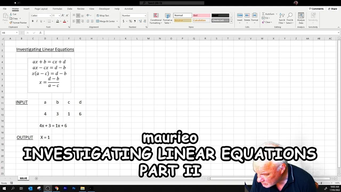Click the Align Left icon
Image resolution: width=341 pixels, height=192 pixels.
click(x=74, y=21)
